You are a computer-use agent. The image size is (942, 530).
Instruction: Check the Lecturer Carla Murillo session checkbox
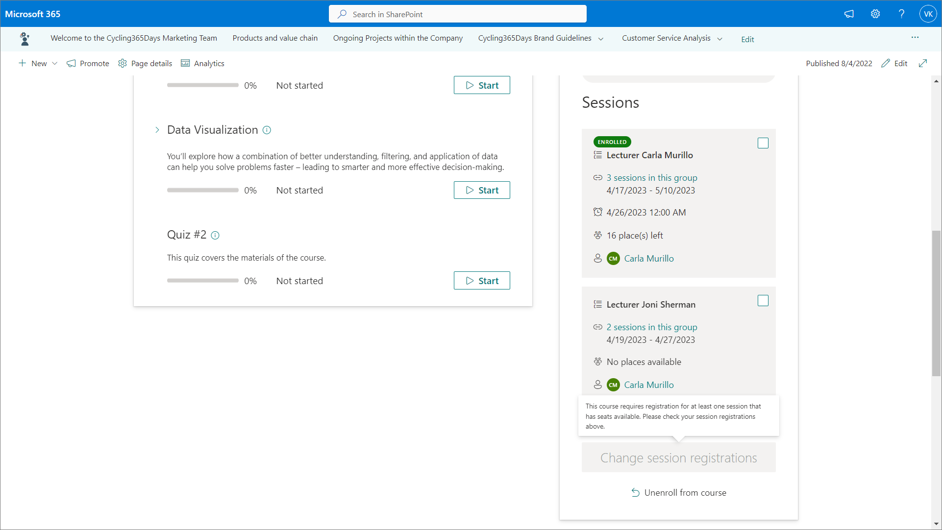pyautogui.click(x=763, y=143)
